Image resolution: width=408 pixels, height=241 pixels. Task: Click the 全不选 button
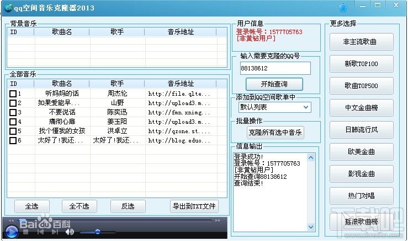tap(80, 206)
